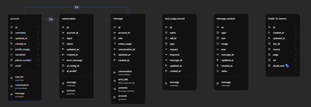Select the error_message field in conversation table
This screenshot has height=107, width=311.
[x=74, y=60]
